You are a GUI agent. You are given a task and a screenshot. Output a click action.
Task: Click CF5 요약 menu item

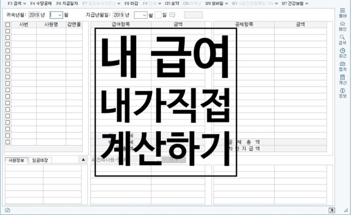point(172,4)
